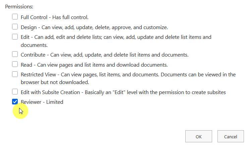
Task: Click the 'Edit - Can add, edit and delete lists' text
Action: point(116,41)
